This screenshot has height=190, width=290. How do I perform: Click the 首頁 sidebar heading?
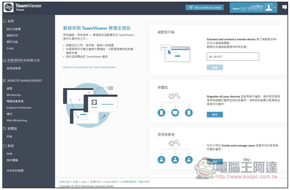click(10, 21)
